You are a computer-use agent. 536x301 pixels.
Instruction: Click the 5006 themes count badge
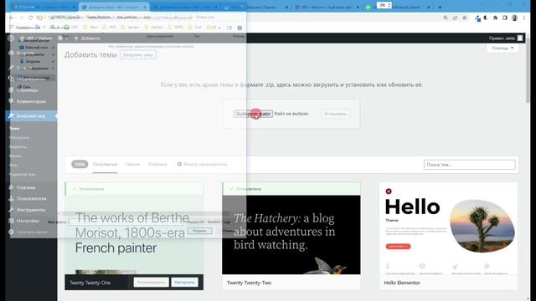pos(80,164)
